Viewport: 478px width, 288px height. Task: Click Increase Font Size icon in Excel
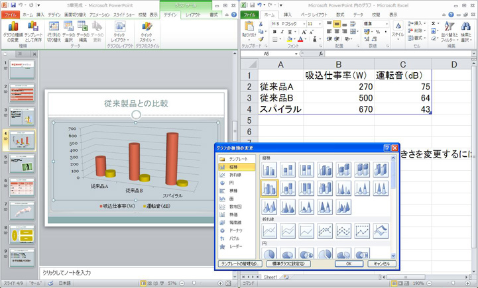(x=304, y=32)
